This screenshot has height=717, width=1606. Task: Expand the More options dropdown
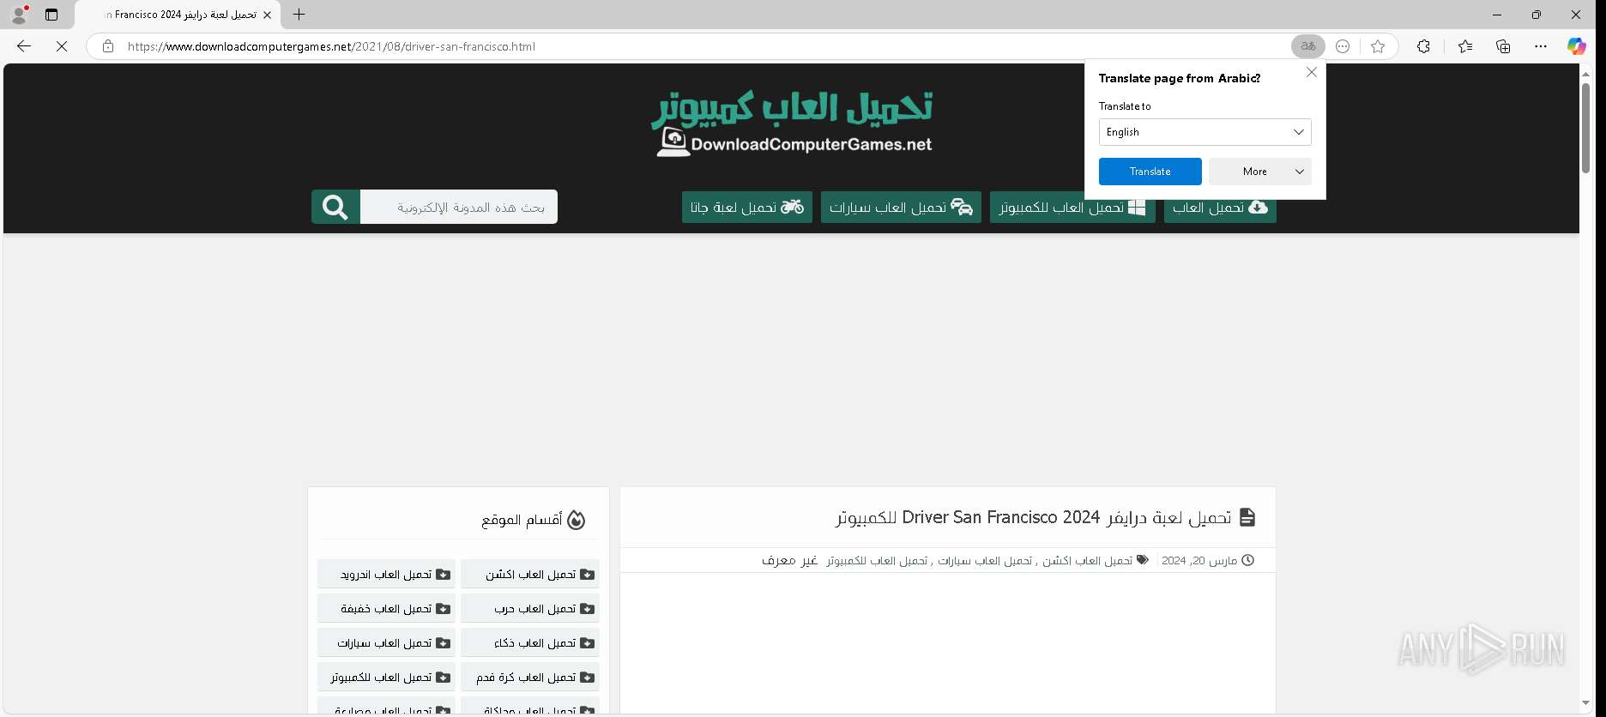[x=1259, y=172]
